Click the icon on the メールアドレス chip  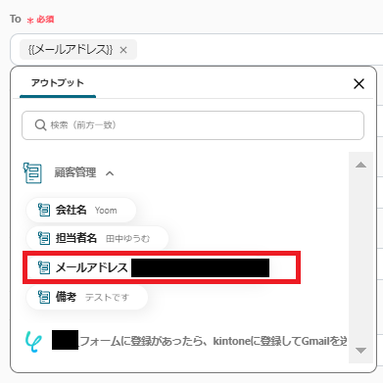(44, 267)
